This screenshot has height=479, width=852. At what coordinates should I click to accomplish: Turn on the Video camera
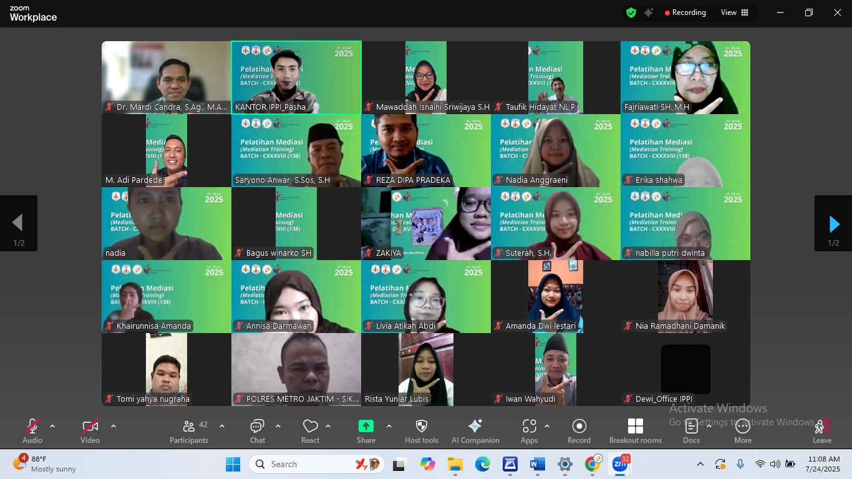click(90, 430)
